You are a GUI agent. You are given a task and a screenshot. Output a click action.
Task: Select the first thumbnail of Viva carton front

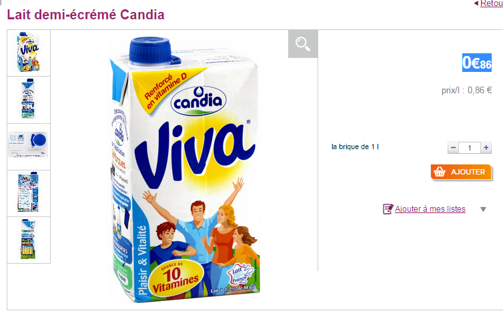tap(29, 53)
